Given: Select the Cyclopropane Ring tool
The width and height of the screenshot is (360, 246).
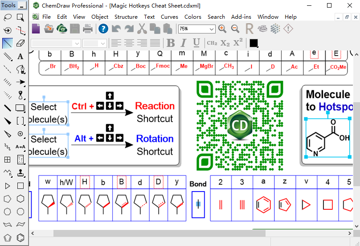Looking at the screenshot, I should [8, 186].
